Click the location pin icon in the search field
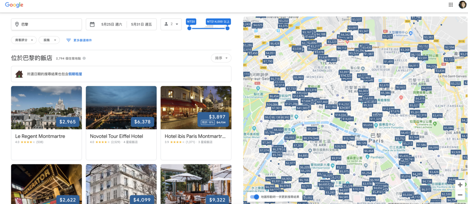 pyautogui.click(x=17, y=24)
